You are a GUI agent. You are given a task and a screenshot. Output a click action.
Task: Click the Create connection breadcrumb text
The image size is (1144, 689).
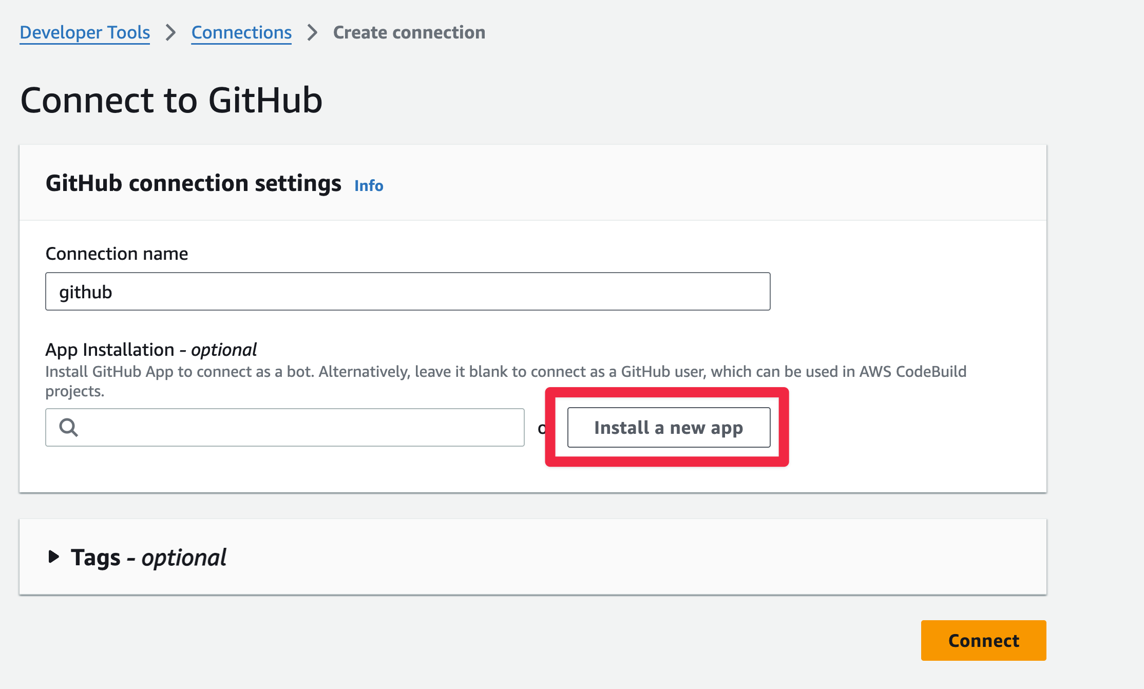[x=409, y=32]
